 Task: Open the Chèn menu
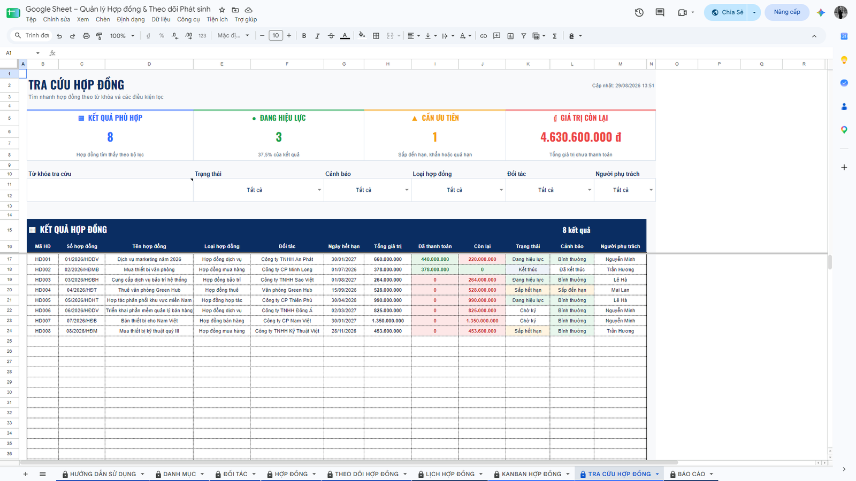point(103,19)
